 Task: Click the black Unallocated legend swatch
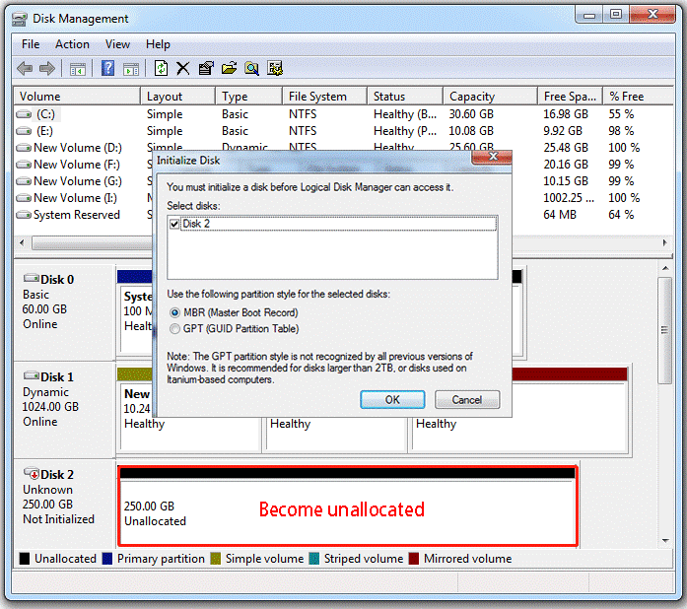click(25, 559)
